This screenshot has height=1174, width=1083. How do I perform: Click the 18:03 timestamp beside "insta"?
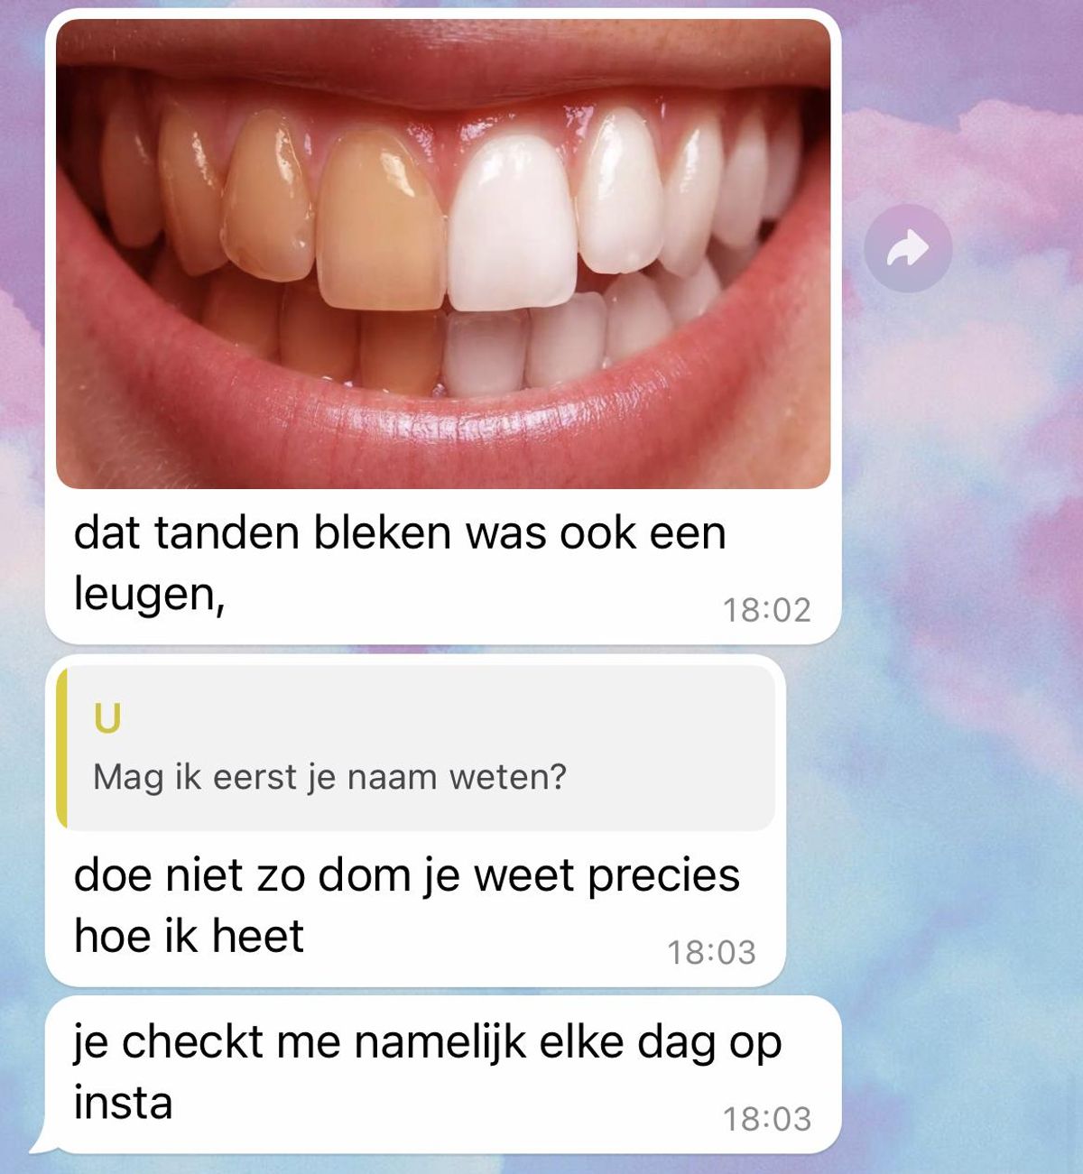click(x=766, y=1119)
